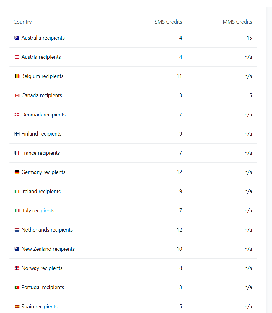272x313 pixels.
Task: Select the New Zealand recipients label
Action: 48,249
